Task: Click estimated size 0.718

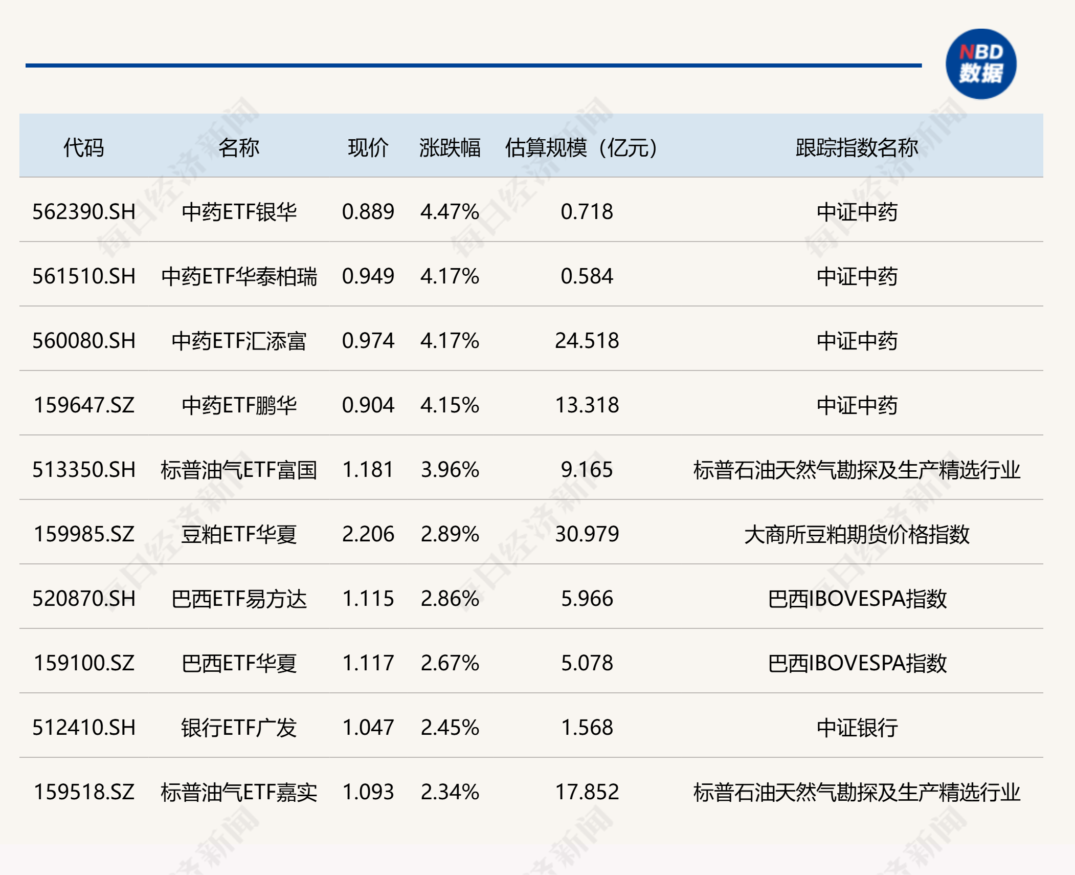Action: pos(587,212)
